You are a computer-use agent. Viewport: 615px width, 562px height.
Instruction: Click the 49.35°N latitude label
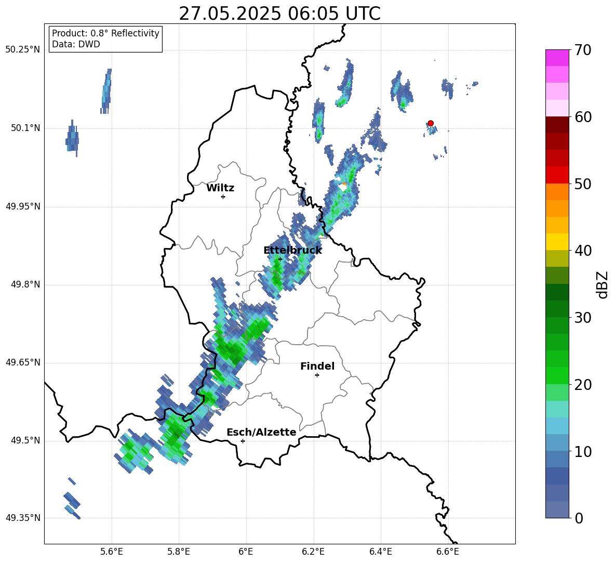pyautogui.click(x=23, y=518)
